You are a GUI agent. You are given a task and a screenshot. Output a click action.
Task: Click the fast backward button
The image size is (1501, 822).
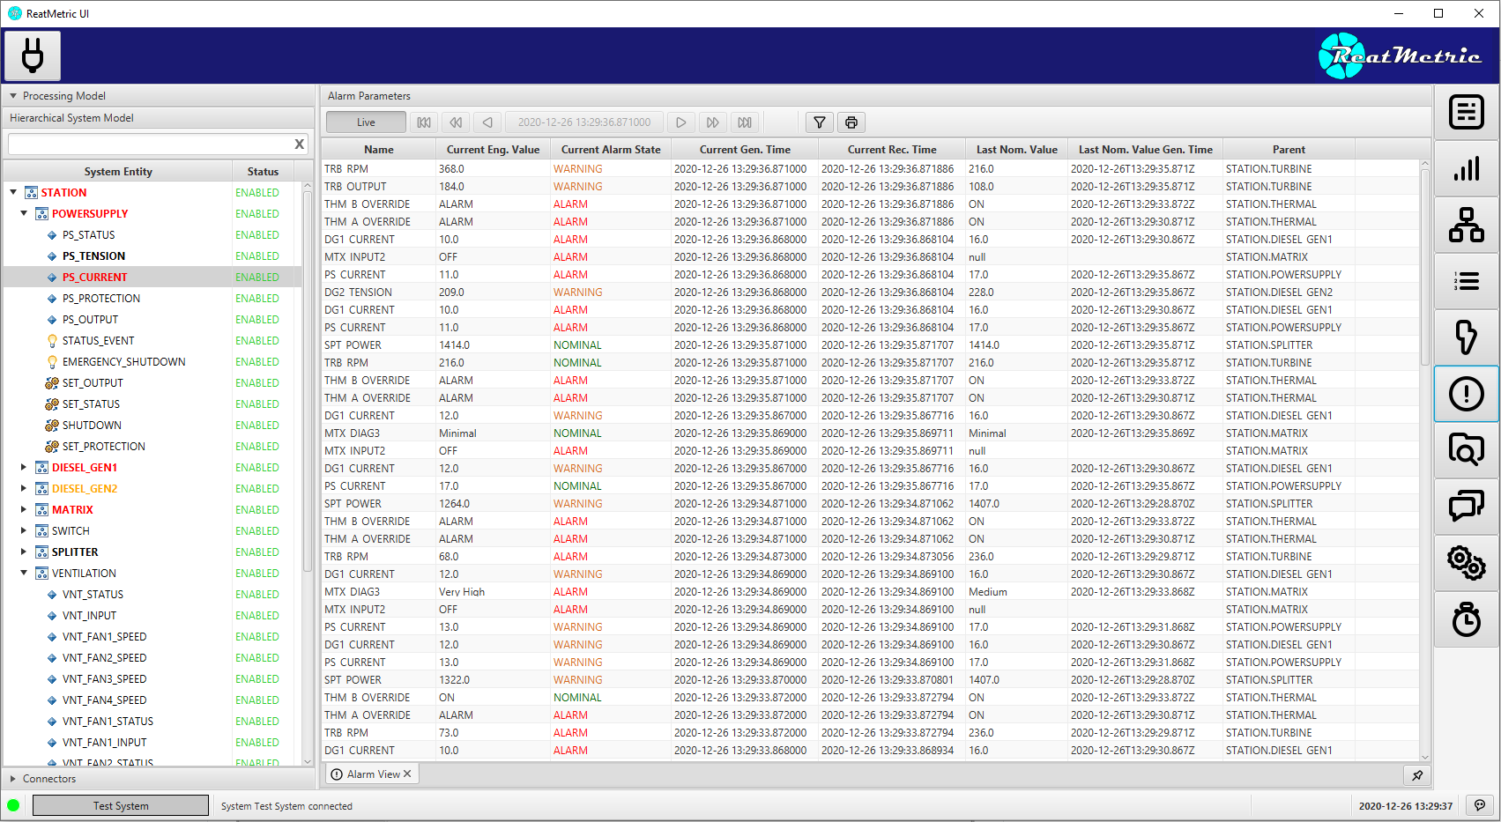point(456,122)
